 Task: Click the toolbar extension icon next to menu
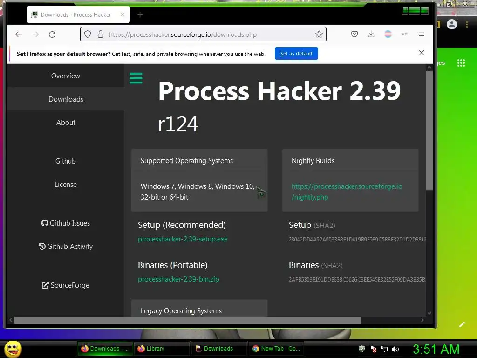pyautogui.click(x=405, y=34)
